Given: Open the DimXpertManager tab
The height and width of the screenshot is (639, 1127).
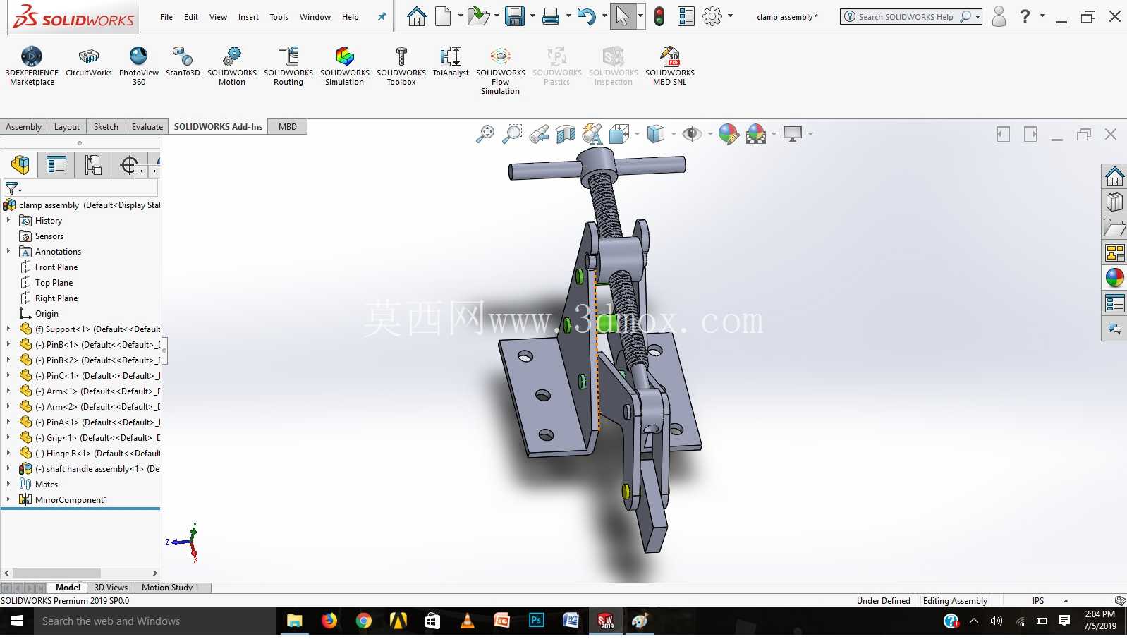Looking at the screenshot, I should coord(128,166).
